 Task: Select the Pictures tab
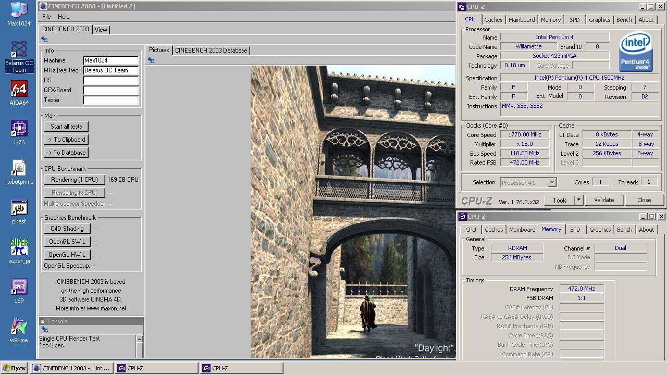tap(159, 50)
